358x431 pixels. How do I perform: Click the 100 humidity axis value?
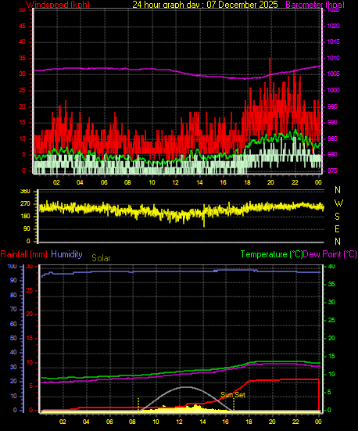click(x=12, y=267)
